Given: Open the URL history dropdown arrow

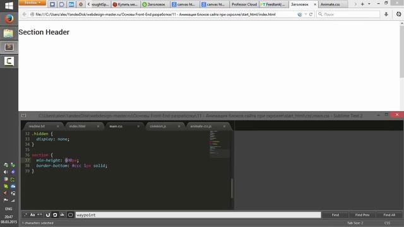Looking at the screenshot, I should coord(306,15).
